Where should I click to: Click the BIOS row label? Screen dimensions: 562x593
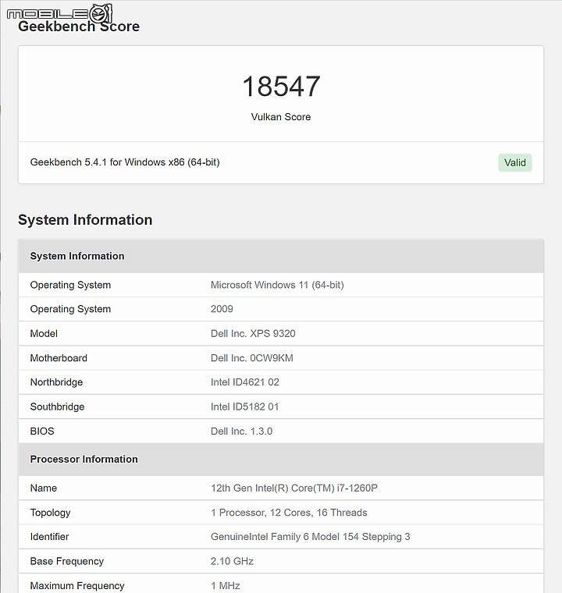[x=42, y=431]
